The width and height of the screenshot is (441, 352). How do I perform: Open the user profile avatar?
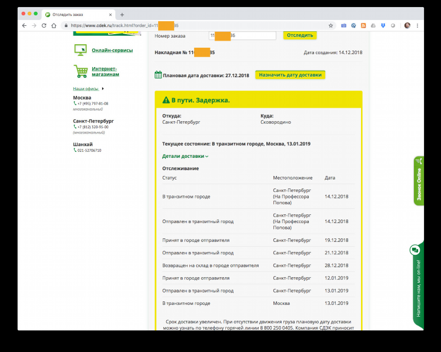coord(407,26)
